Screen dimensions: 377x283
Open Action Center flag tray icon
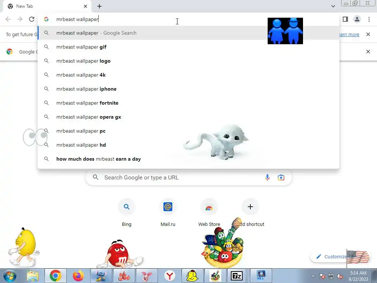point(322,276)
